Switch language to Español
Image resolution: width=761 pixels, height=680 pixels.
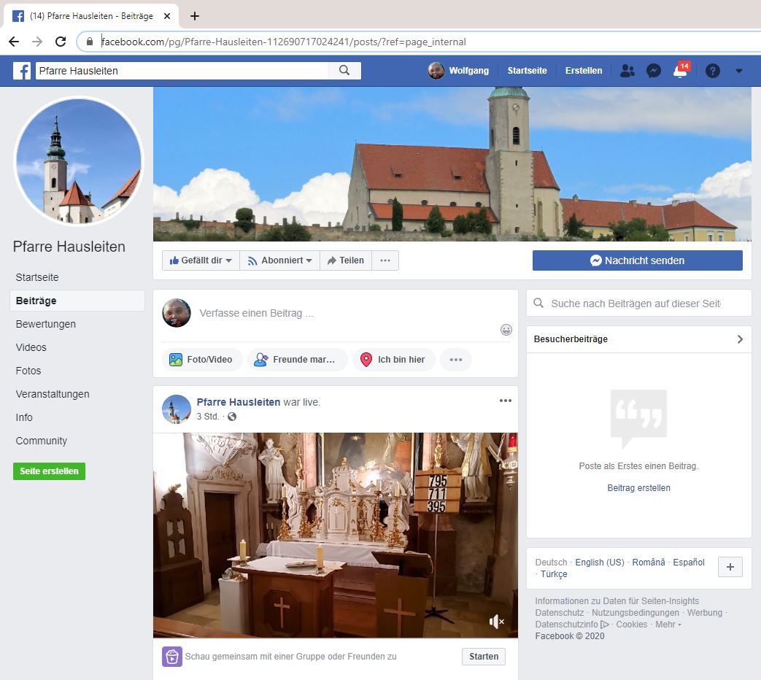point(688,562)
